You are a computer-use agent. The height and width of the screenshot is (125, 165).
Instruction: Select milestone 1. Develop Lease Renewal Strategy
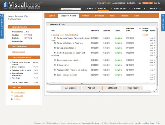(x=65, y=35)
